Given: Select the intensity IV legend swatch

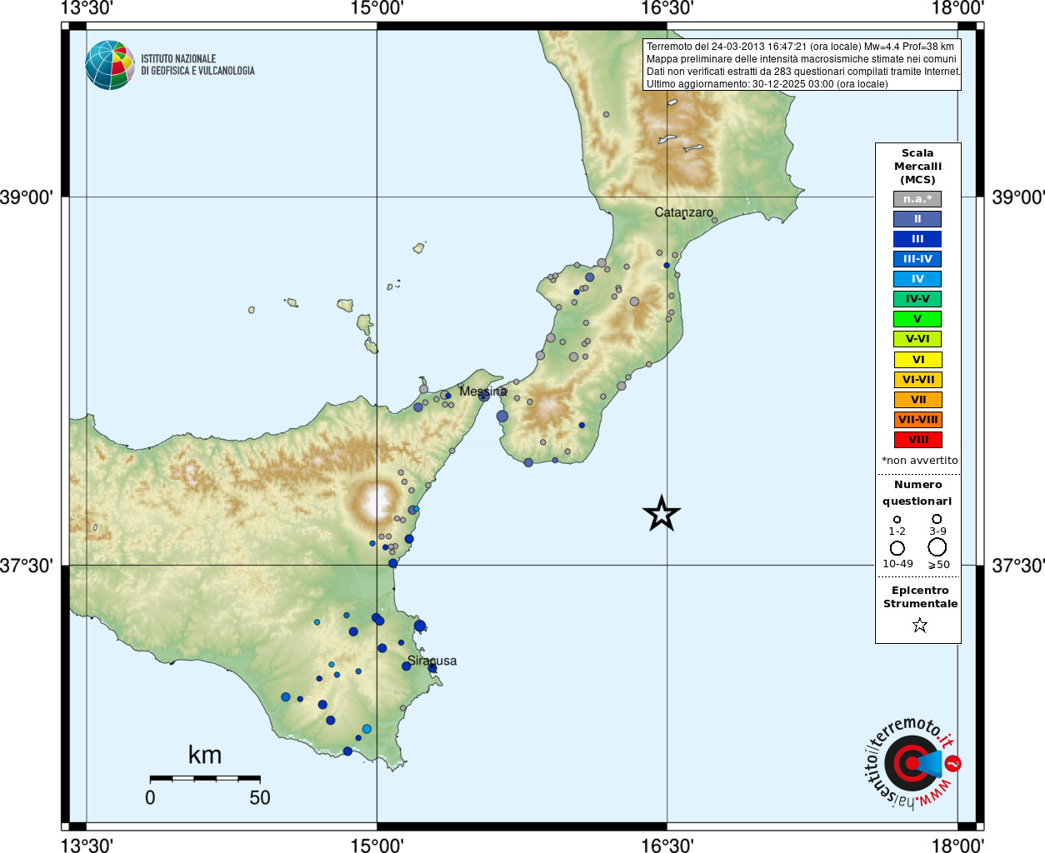Looking at the screenshot, I should pyautogui.click(x=917, y=279).
